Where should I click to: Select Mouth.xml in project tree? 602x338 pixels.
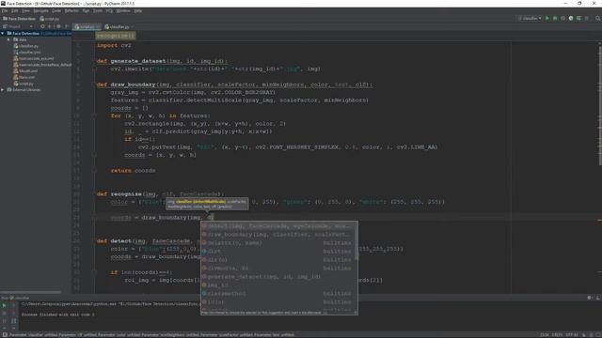tap(25, 71)
